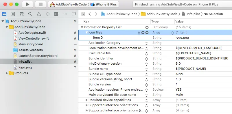The width and height of the screenshot is (232, 114).
Task: Remove the Icon files row
Action: coord(147,33)
